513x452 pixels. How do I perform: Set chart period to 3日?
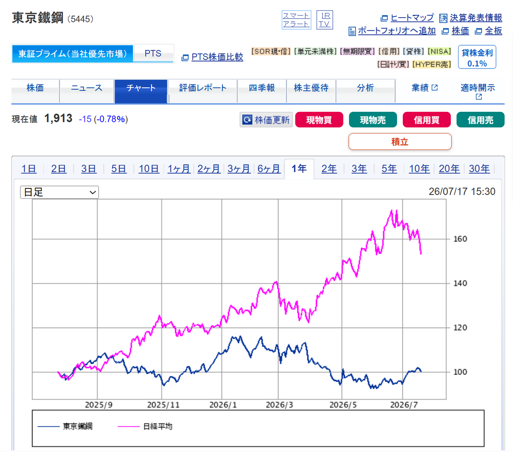click(x=89, y=169)
